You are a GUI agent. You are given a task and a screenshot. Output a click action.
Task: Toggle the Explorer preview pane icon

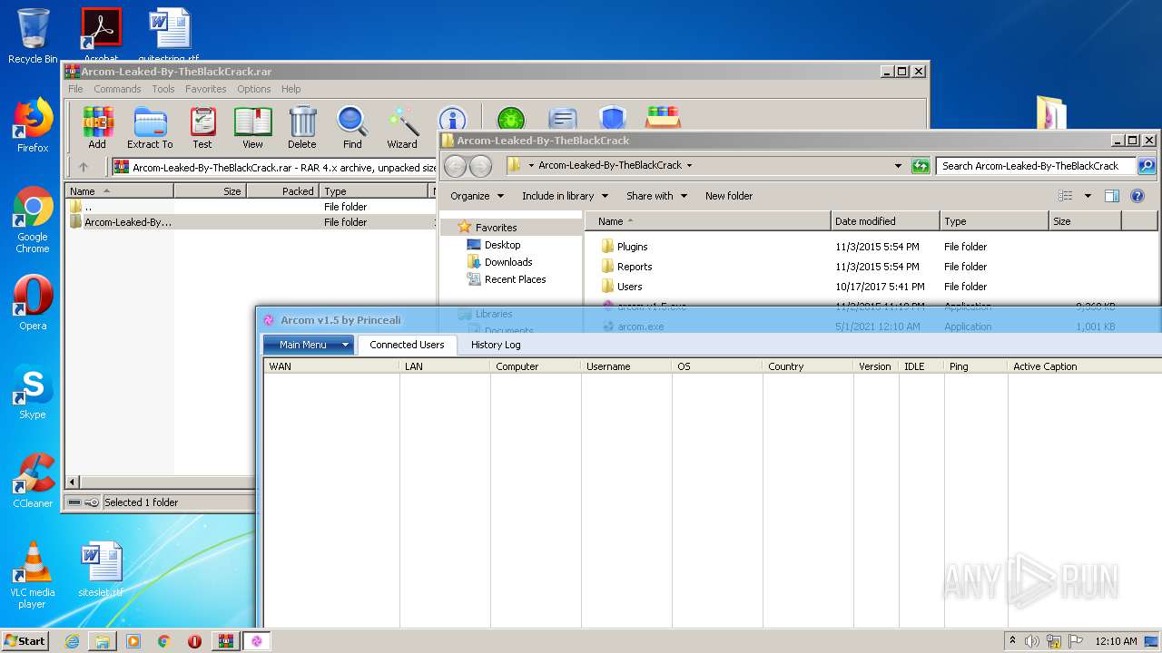(x=1112, y=196)
